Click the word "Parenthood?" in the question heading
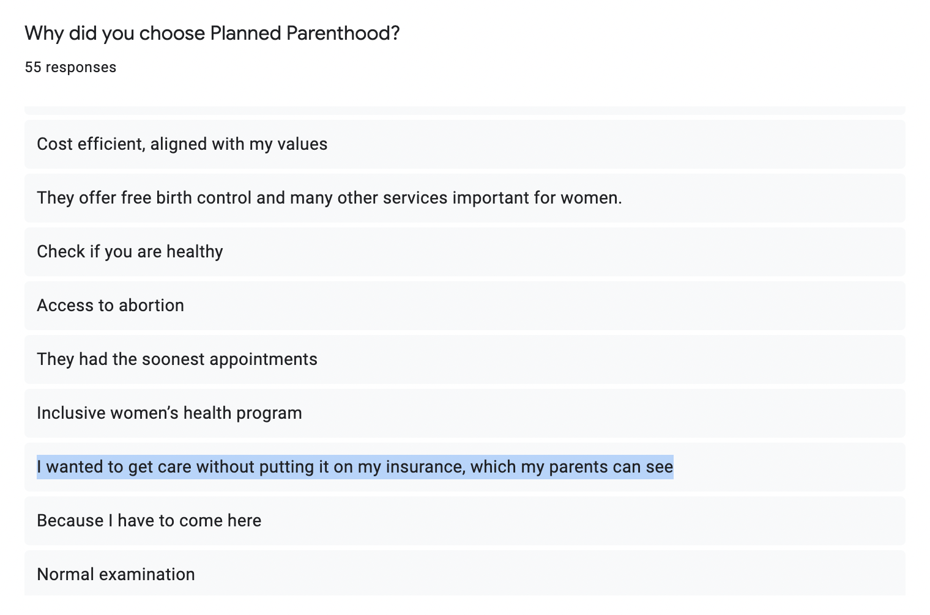930x615 pixels. coord(343,33)
